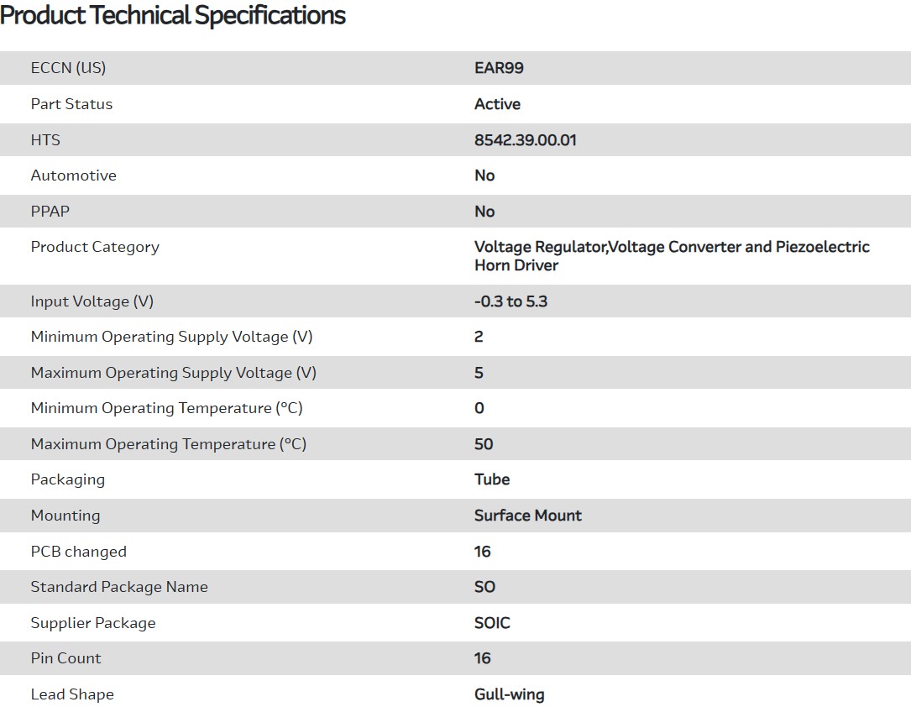Image resolution: width=911 pixels, height=707 pixels.
Task: Click the Tube packaging value
Action: pos(492,479)
